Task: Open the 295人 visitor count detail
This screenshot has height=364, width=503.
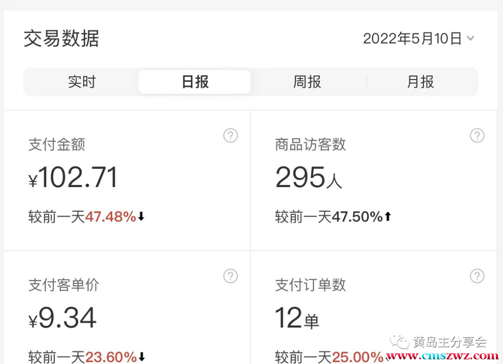Action: coord(308,178)
